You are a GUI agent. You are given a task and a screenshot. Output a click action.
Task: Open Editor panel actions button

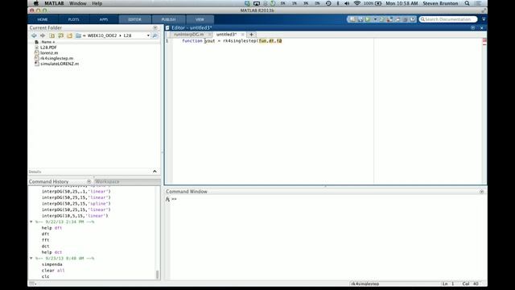(472, 28)
